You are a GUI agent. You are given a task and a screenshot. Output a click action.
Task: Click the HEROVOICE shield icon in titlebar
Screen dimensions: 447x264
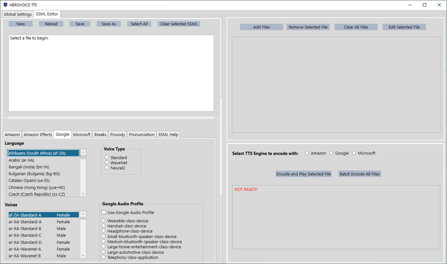(x=5, y=5)
